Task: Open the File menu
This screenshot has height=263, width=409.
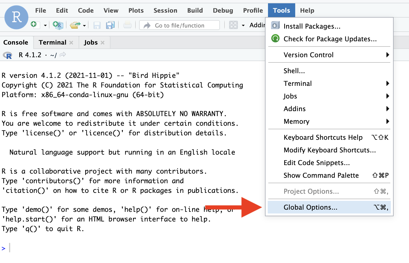Action: (x=41, y=10)
